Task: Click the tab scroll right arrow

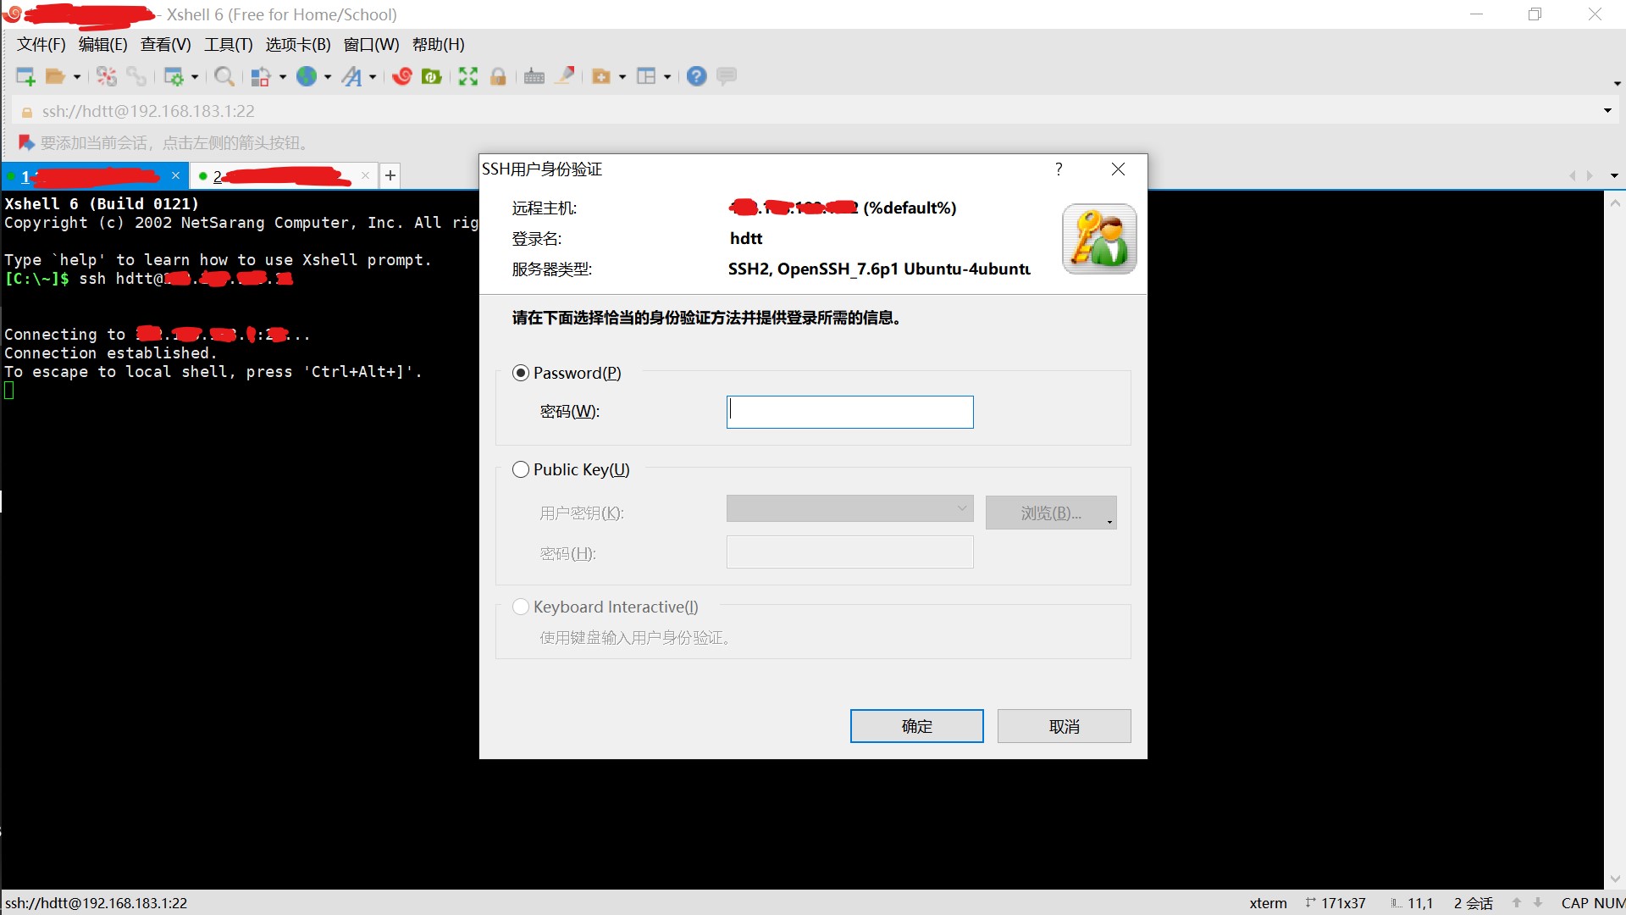Action: pyautogui.click(x=1590, y=176)
